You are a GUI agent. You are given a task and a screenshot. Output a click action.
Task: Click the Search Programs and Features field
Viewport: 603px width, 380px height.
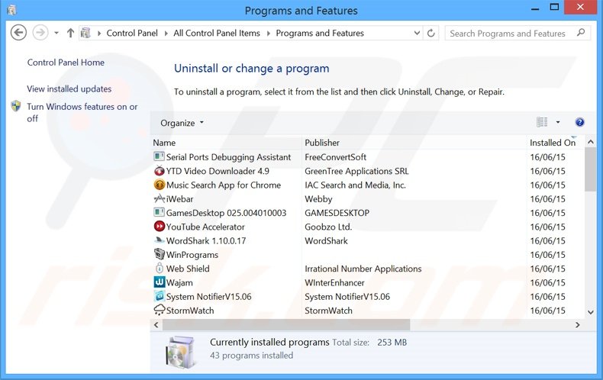(x=518, y=33)
